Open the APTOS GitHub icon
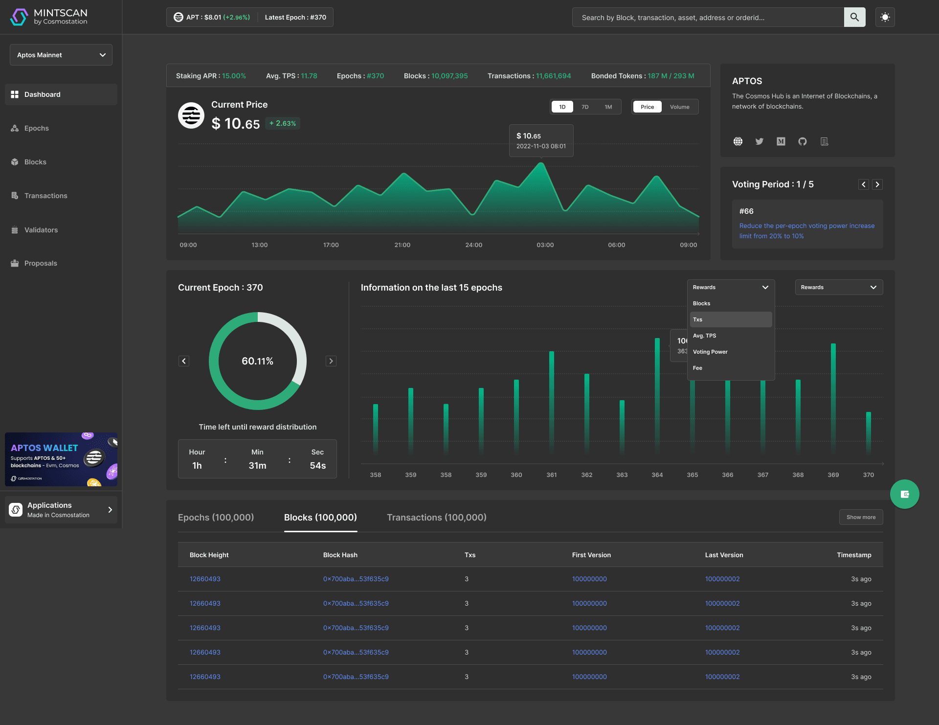 [x=803, y=141]
